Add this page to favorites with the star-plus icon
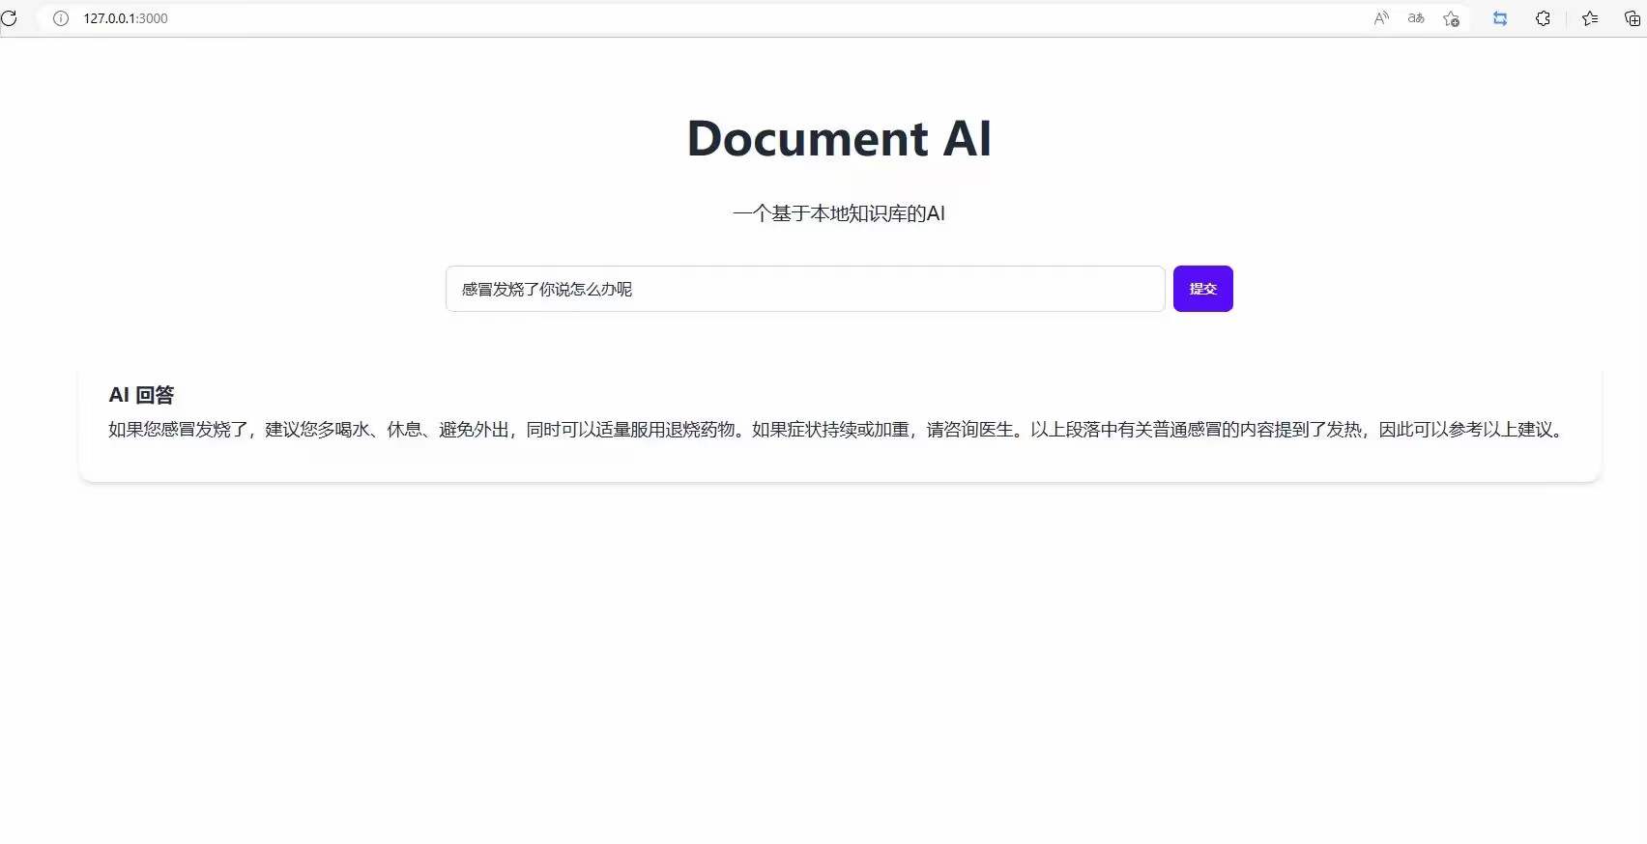Screen dimensions: 1647x844 point(1451,18)
